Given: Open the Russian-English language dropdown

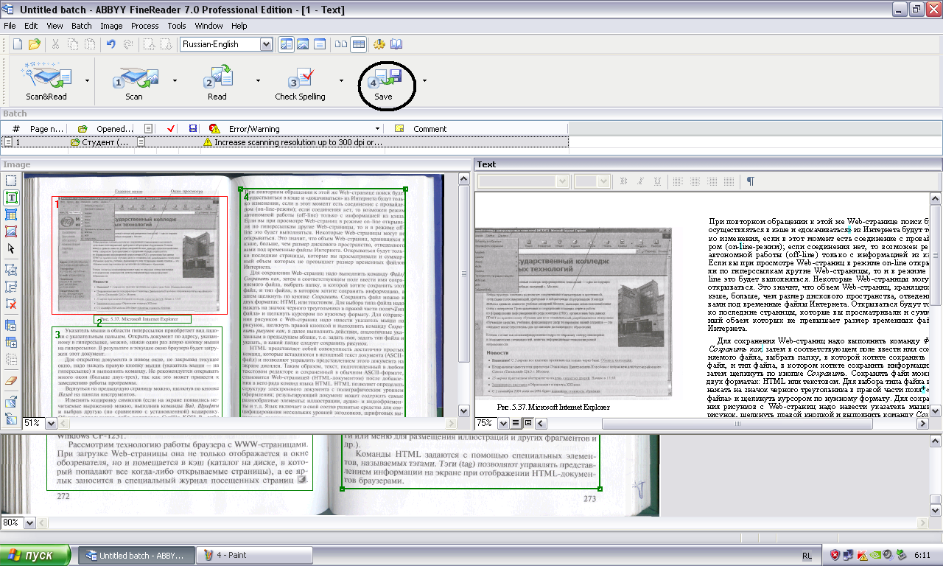Looking at the screenshot, I should coord(266,44).
